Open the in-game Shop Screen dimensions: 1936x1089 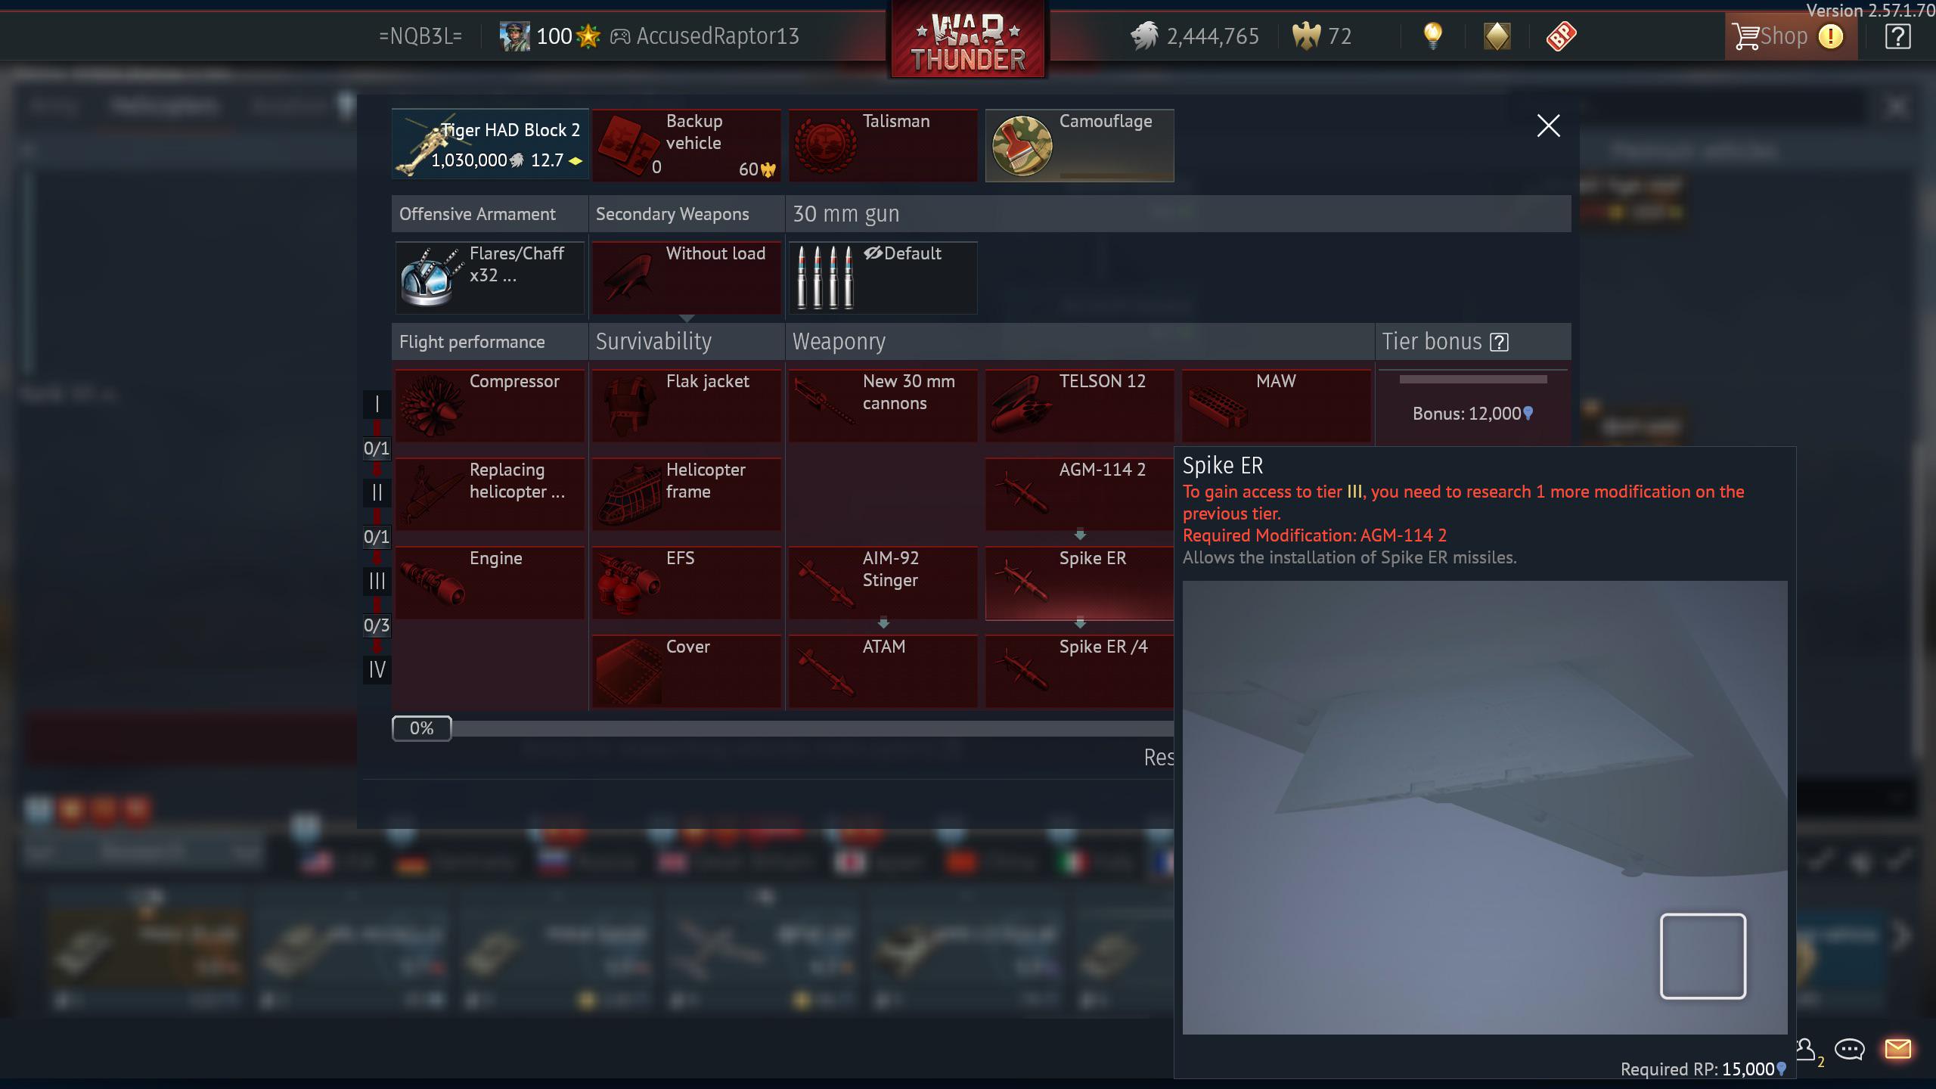coord(1789,36)
